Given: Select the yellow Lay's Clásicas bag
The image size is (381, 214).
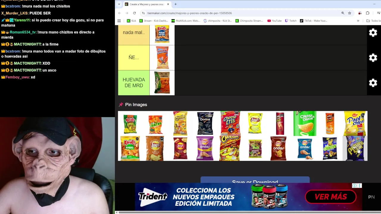Looking at the screenshot, I should pyautogui.click(x=255, y=123).
